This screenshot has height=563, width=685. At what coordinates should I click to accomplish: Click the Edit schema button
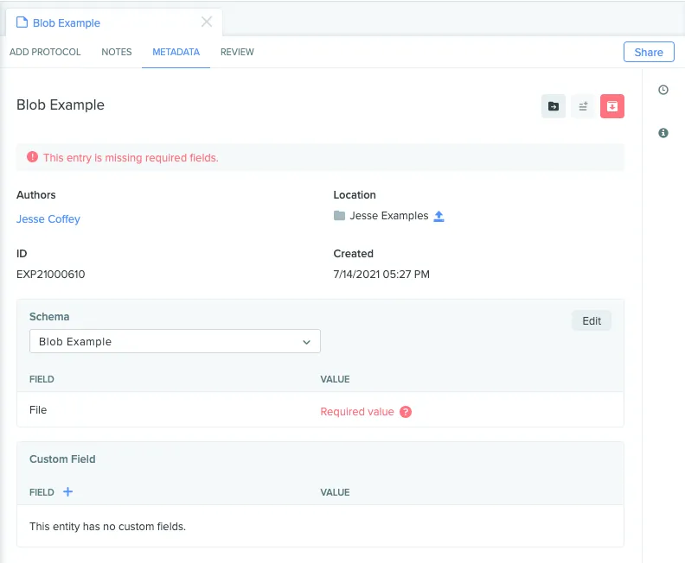[592, 321]
